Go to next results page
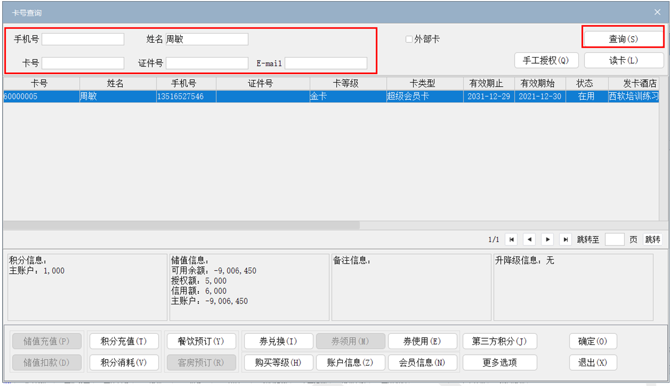Image resolution: width=670 pixels, height=386 pixels. coord(547,239)
